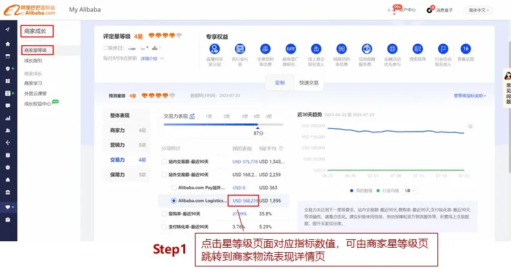This screenshot has width=511, height=269.
Task: Click the My Alibaba header title
Action: tap(85, 10)
